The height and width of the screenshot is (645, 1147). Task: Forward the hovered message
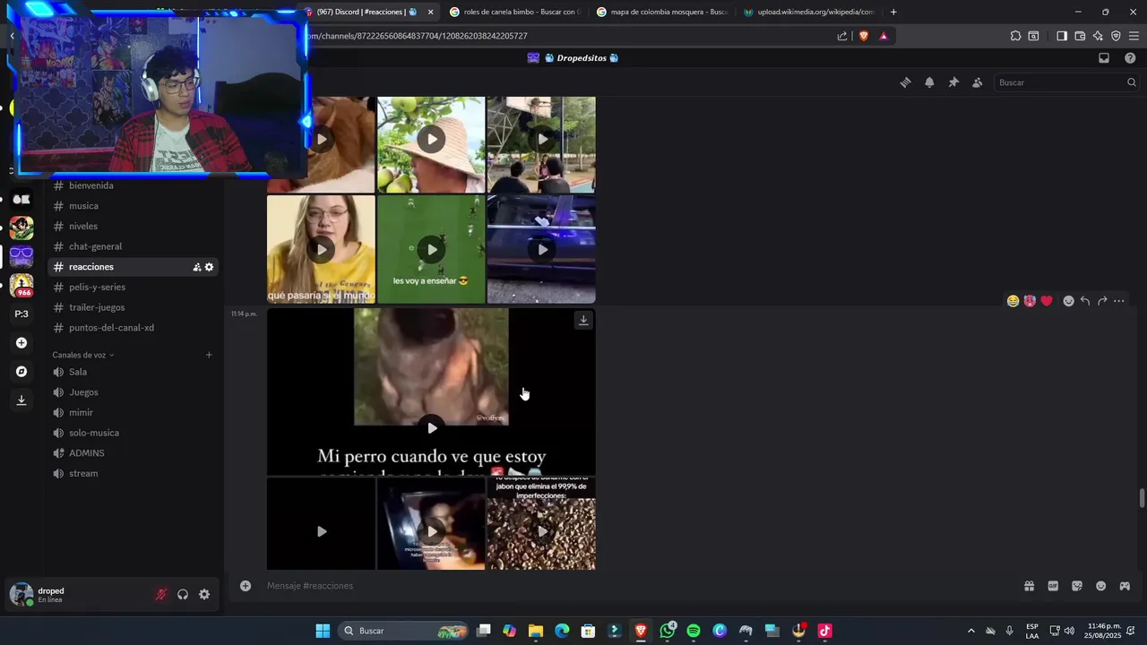click(1102, 301)
